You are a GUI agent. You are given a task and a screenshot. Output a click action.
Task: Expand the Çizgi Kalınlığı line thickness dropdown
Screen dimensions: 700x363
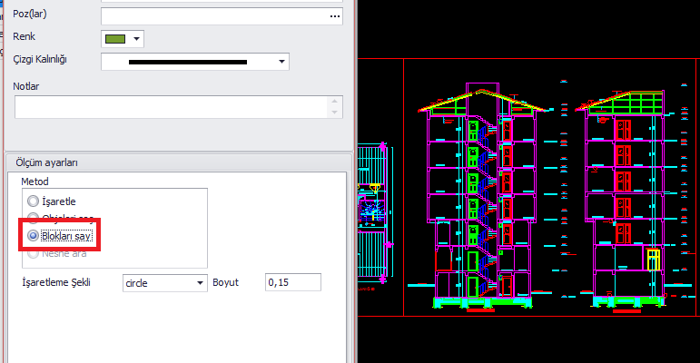[281, 62]
